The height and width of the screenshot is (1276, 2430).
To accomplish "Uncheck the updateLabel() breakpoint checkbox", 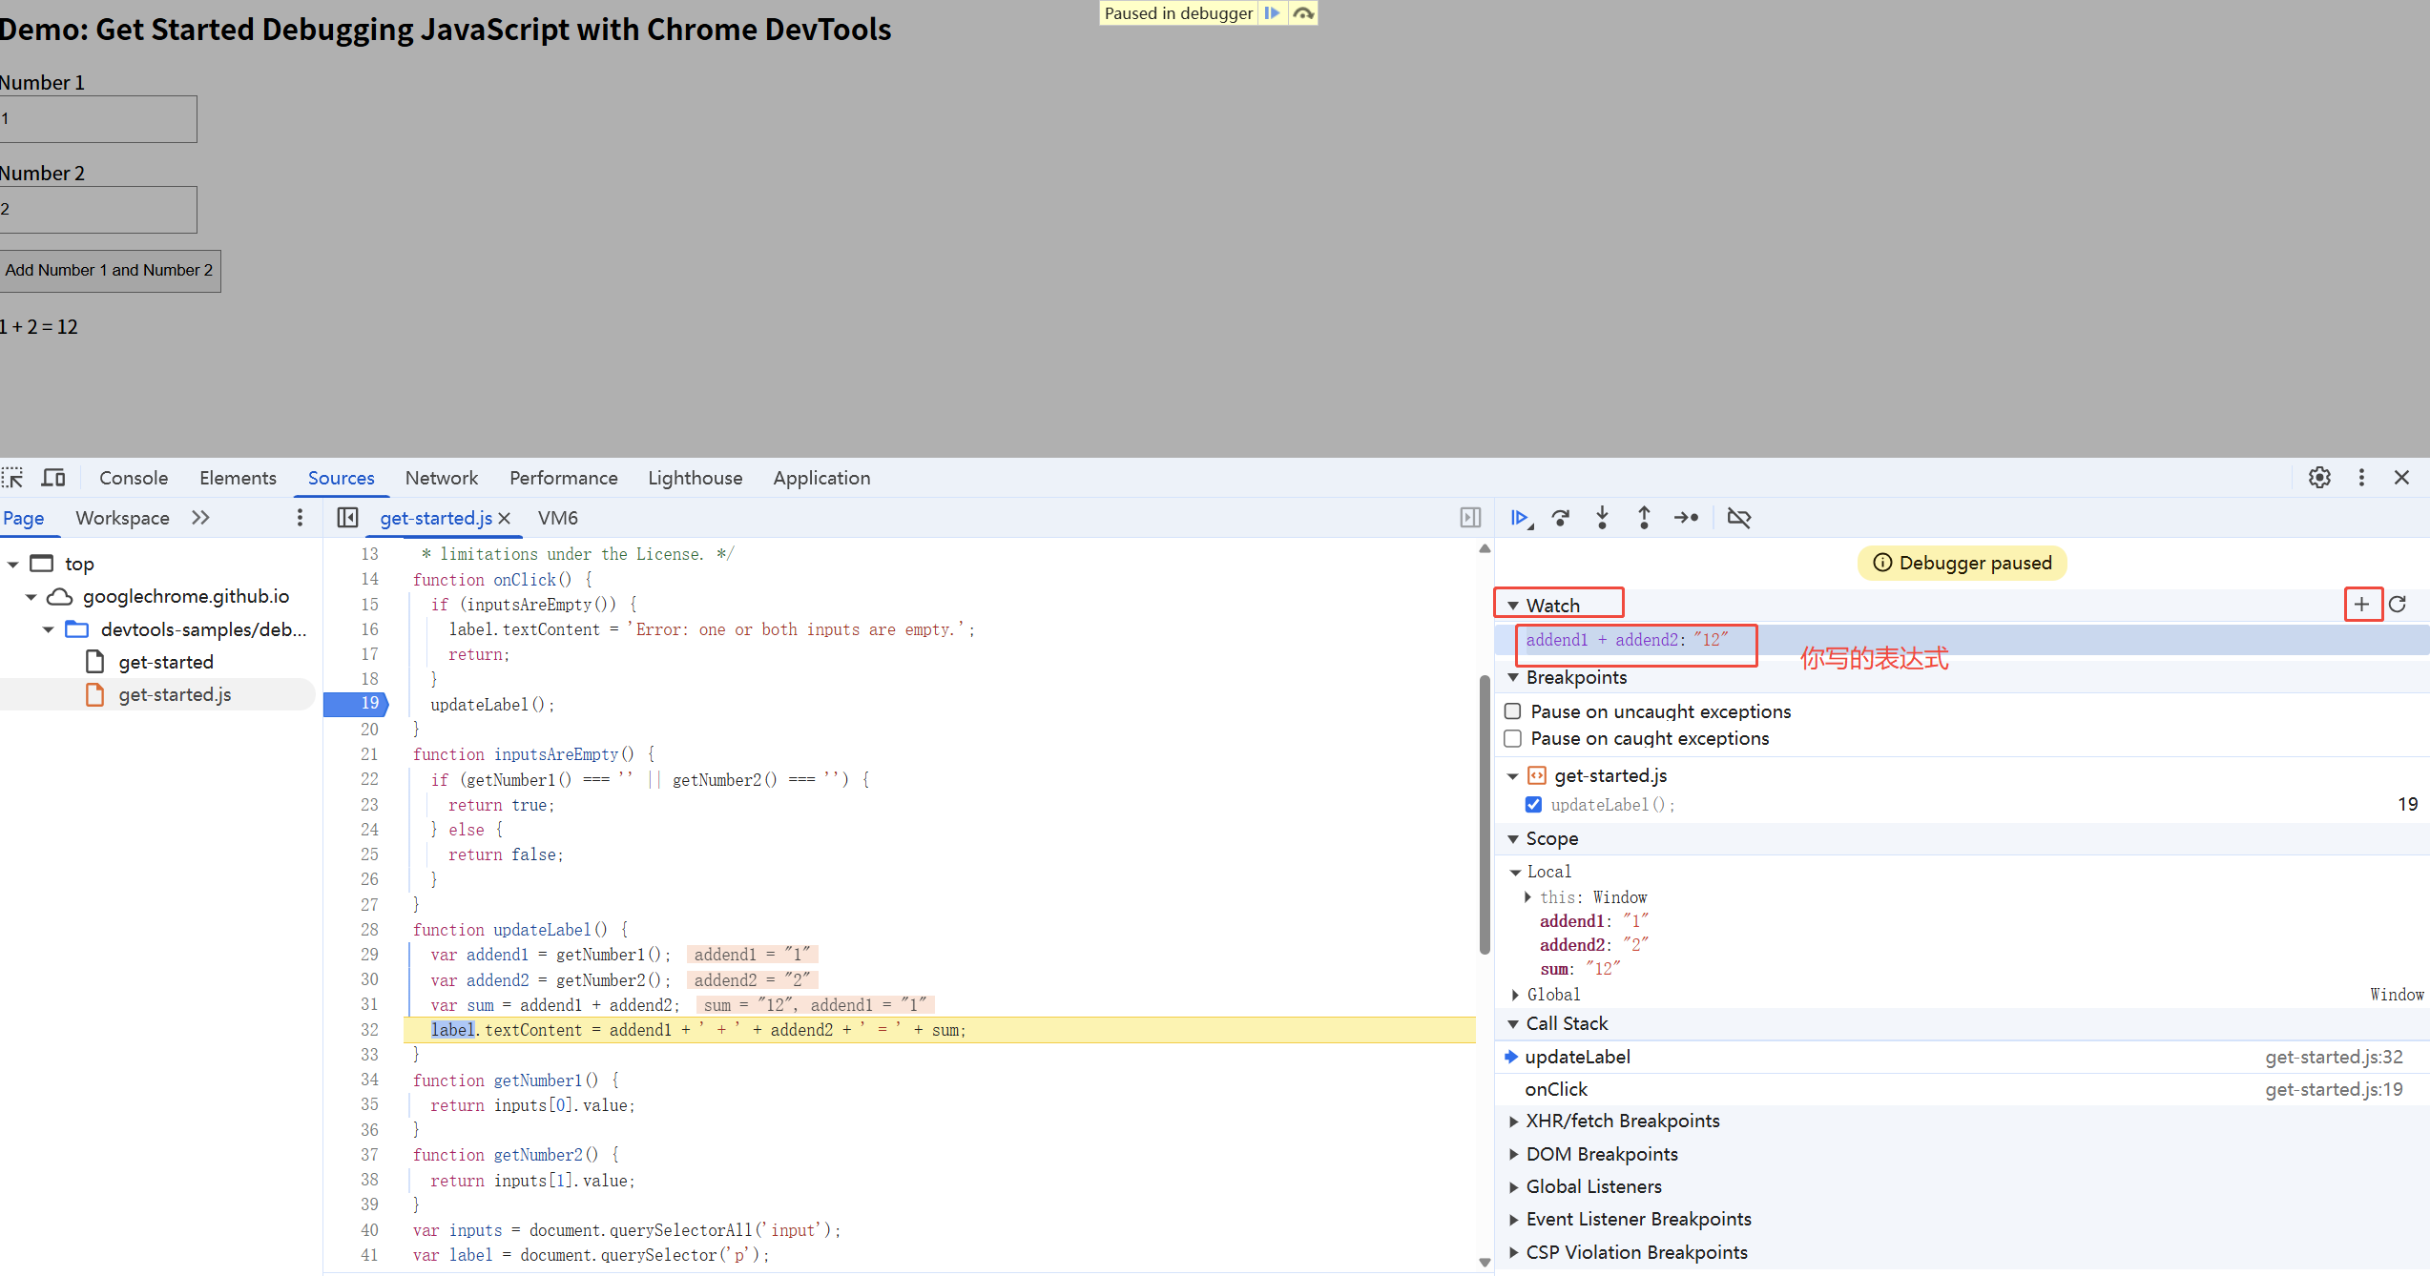I will click(1533, 805).
